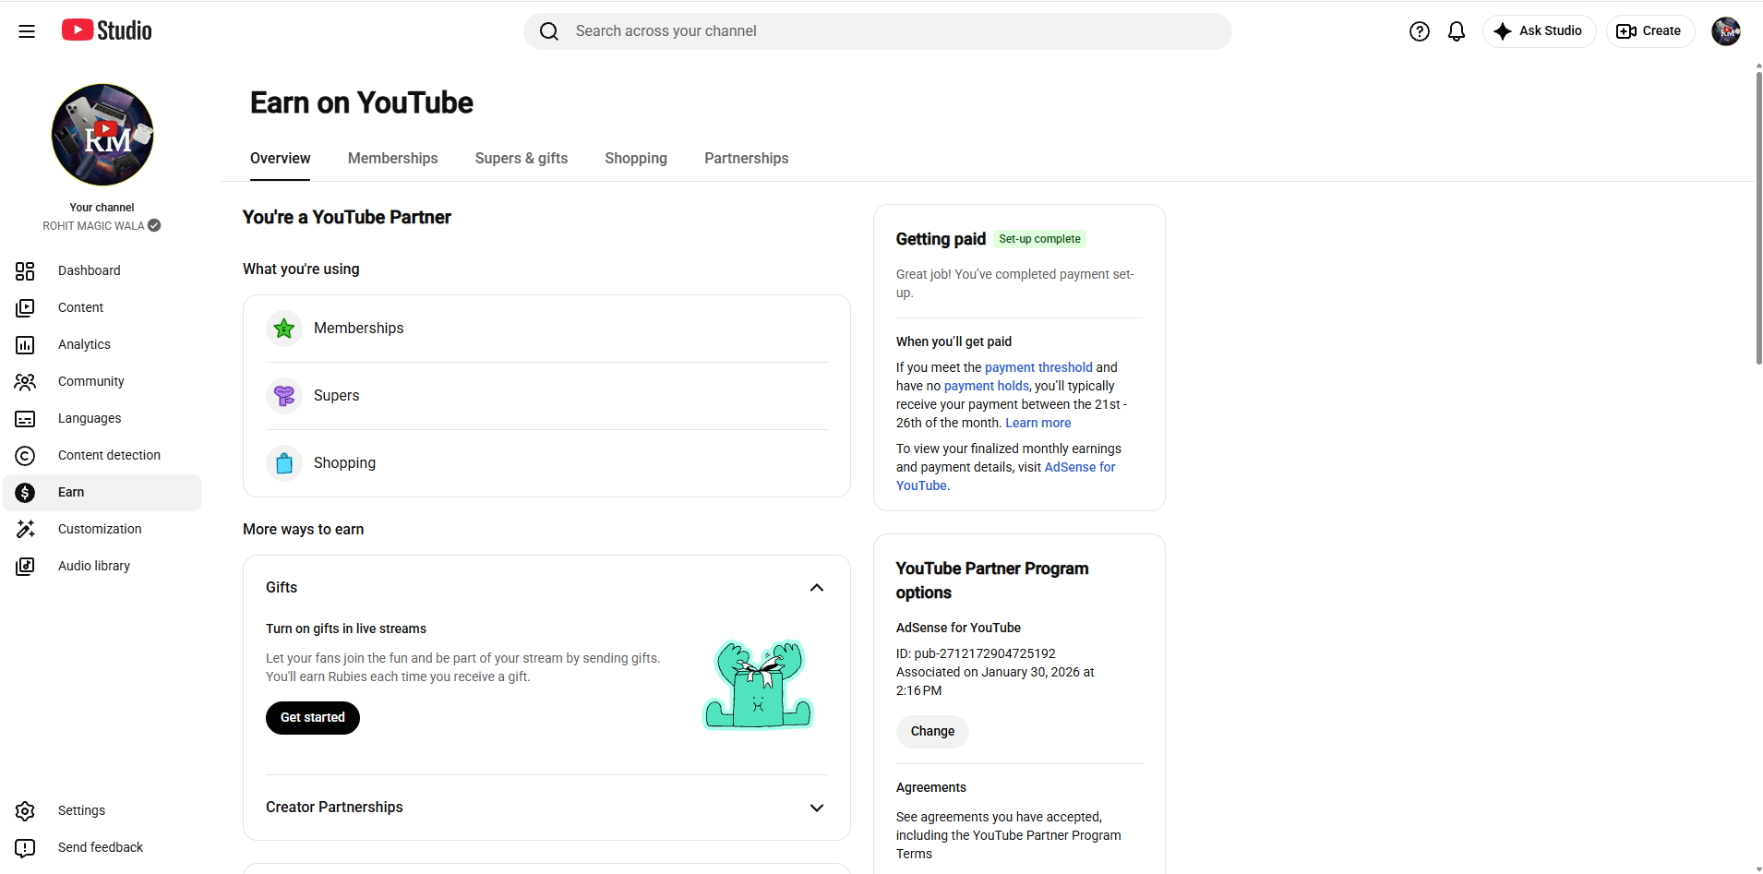Viewport: 1763px width, 874px height.
Task: Switch to the Supers & gifts tab
Action: coord(522,159)
